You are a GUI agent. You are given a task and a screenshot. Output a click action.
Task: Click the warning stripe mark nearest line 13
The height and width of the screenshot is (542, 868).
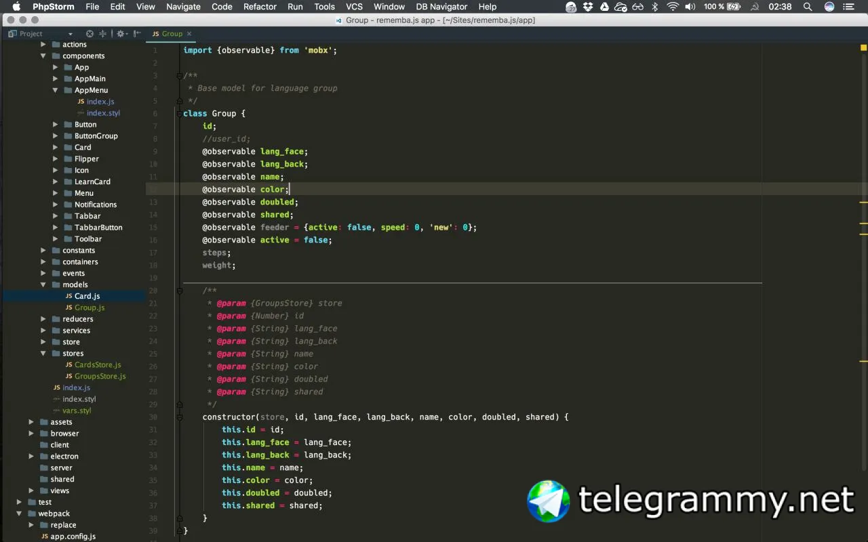pos(864,202)
